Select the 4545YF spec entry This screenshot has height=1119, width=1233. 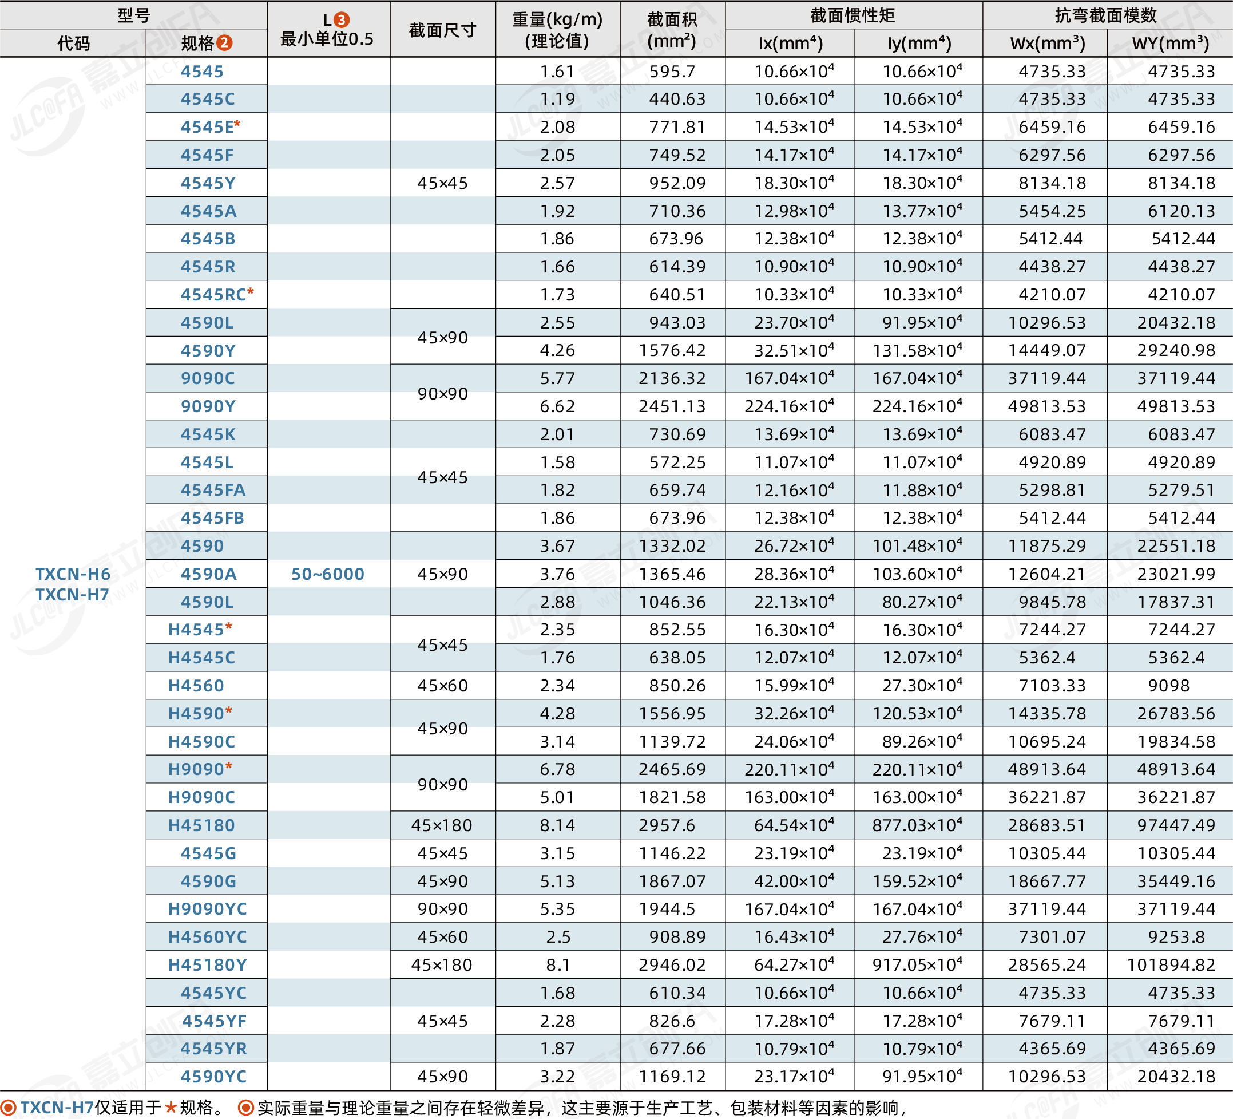point(213,1021)
